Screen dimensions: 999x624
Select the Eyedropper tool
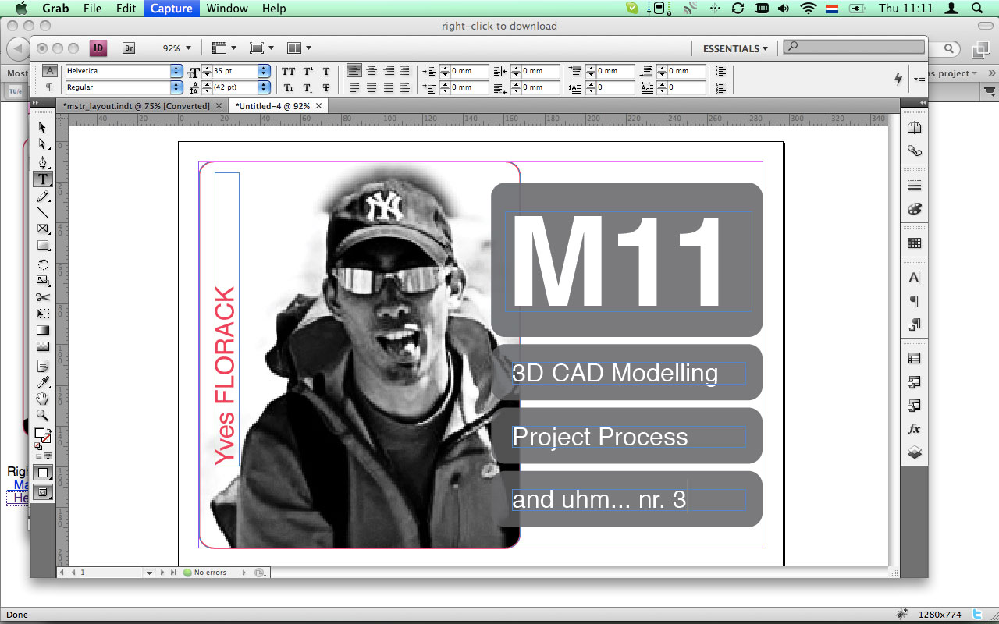click(43, 382)
